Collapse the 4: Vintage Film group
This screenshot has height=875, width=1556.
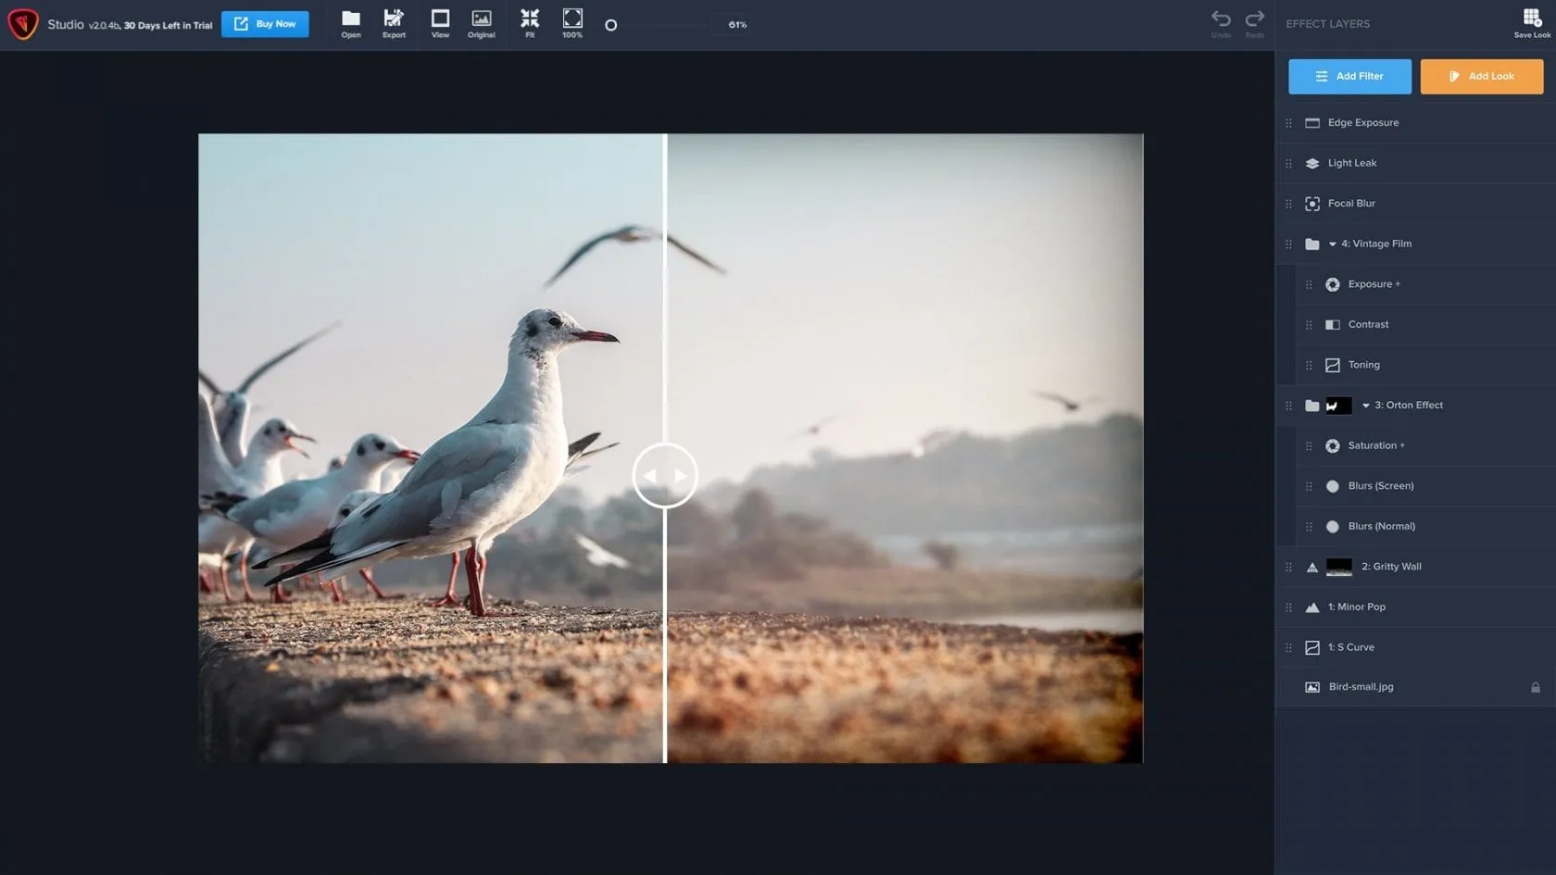[x=1332, y=244]
